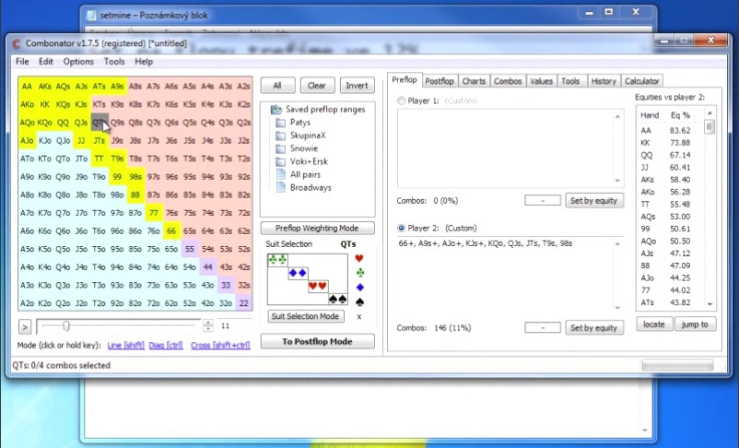This screenshot has width=739, height=448.
Task: Switch to the Postflop tab
Action: click(440, 82)
